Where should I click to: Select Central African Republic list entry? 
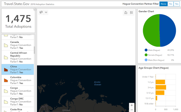[18, 57]
